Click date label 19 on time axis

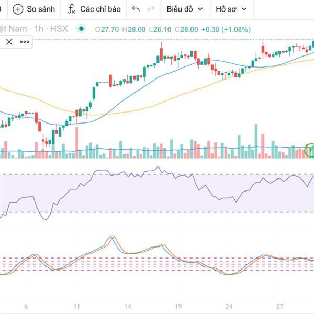178,306
